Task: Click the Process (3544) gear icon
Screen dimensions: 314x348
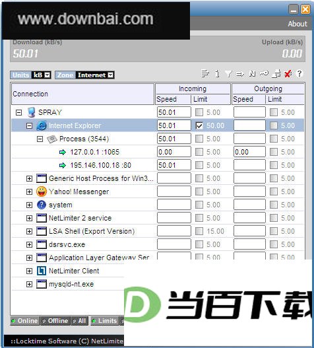Action: (x=52, y=139)
